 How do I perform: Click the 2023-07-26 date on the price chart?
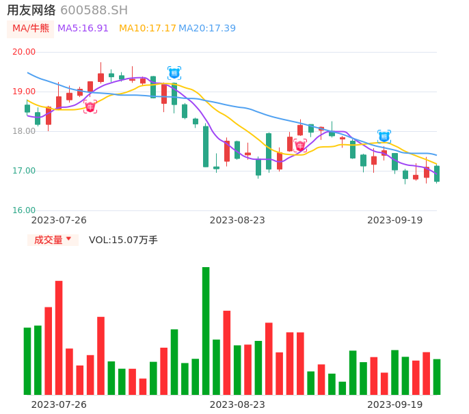point(59,220)
